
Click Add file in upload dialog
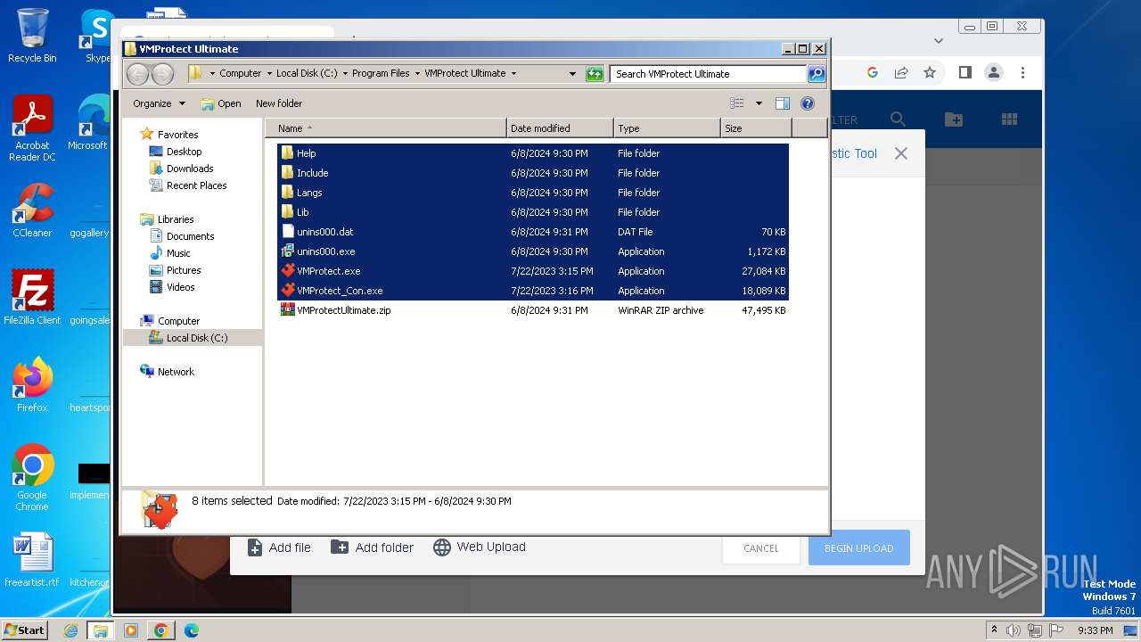[x=279, y=547]
